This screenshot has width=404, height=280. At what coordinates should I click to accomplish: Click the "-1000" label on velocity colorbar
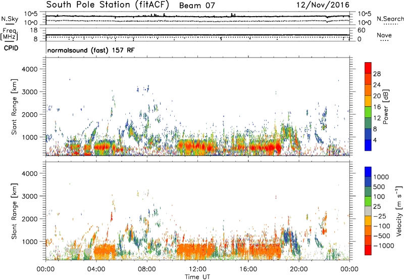point(383,246)
